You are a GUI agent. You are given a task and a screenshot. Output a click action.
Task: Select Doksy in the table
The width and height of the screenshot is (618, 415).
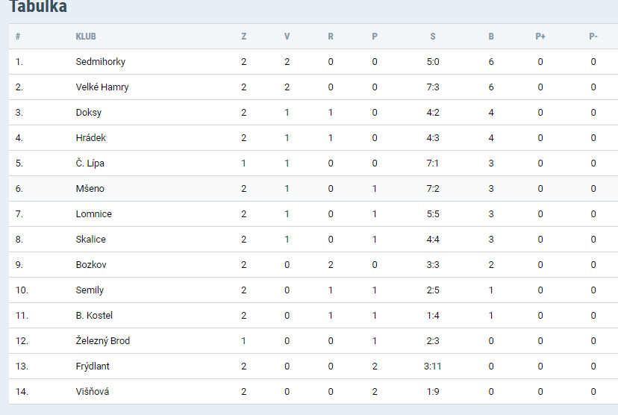[x=88, y=113]
